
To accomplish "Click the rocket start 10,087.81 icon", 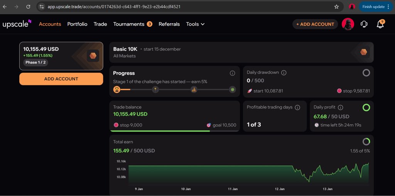I will (250, 91).
